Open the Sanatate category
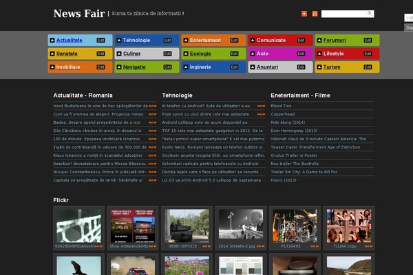Image resolution: width=413 pixels, height=275 pixels. click(67, 54)
